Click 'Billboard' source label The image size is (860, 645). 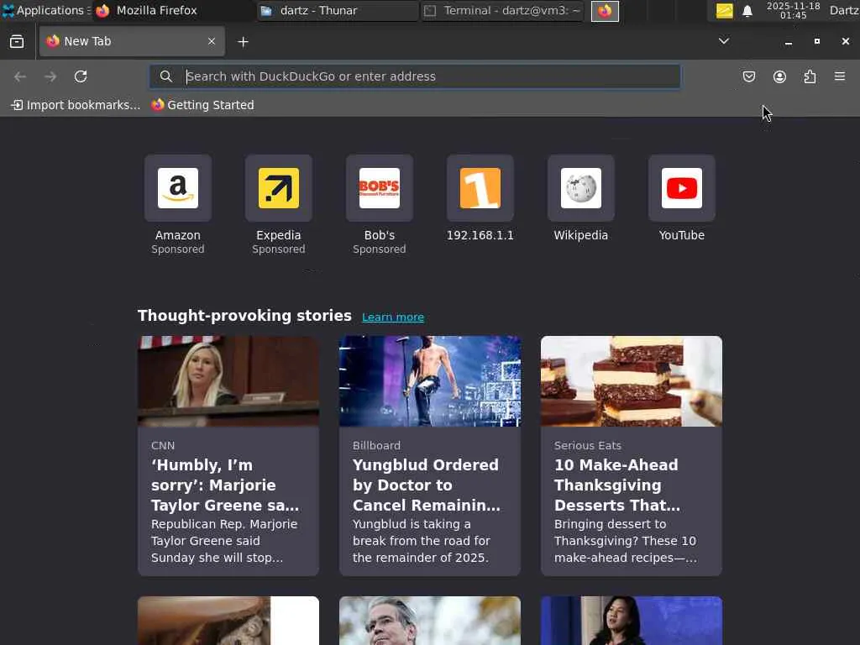point(376,445)
